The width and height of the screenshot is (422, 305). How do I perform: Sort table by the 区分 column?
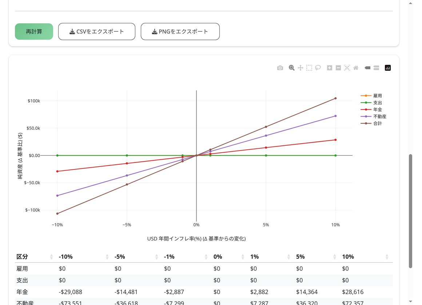35,257
